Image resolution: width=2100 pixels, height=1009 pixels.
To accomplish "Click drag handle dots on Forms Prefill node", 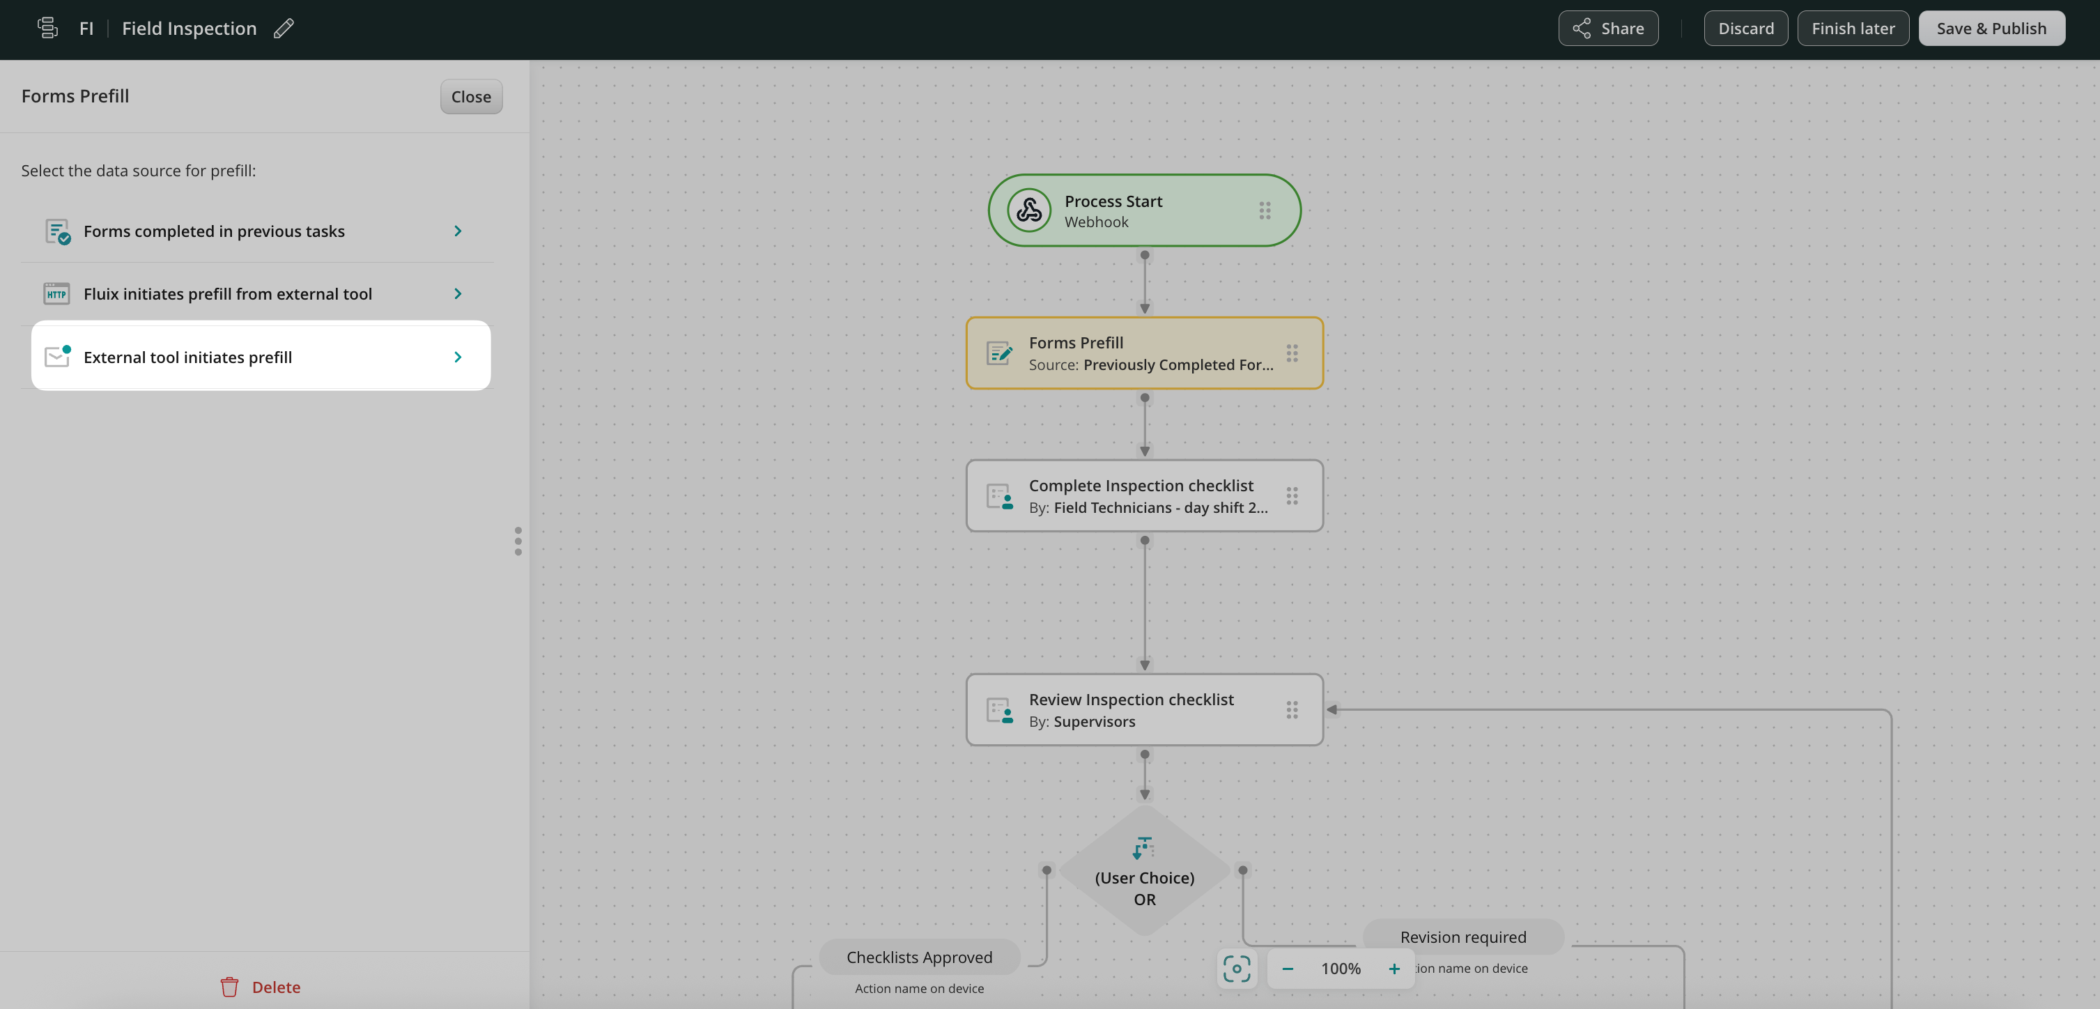I will tap(1292, 353).
